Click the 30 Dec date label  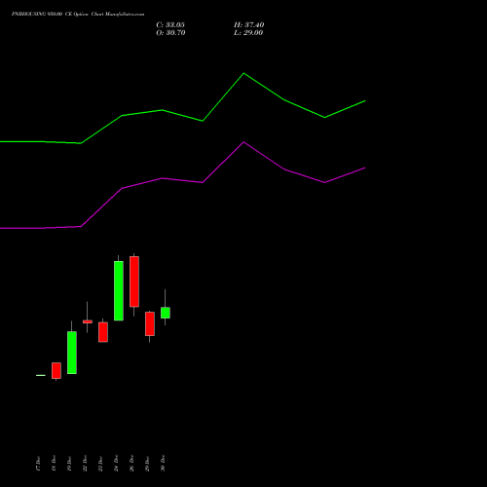pyautogui.click(x=163, y=464)
